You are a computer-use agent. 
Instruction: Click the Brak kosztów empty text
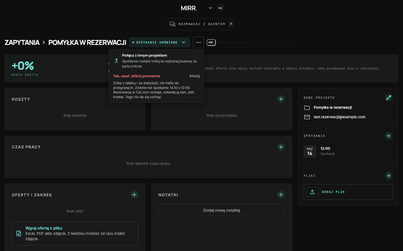[75, 116]
